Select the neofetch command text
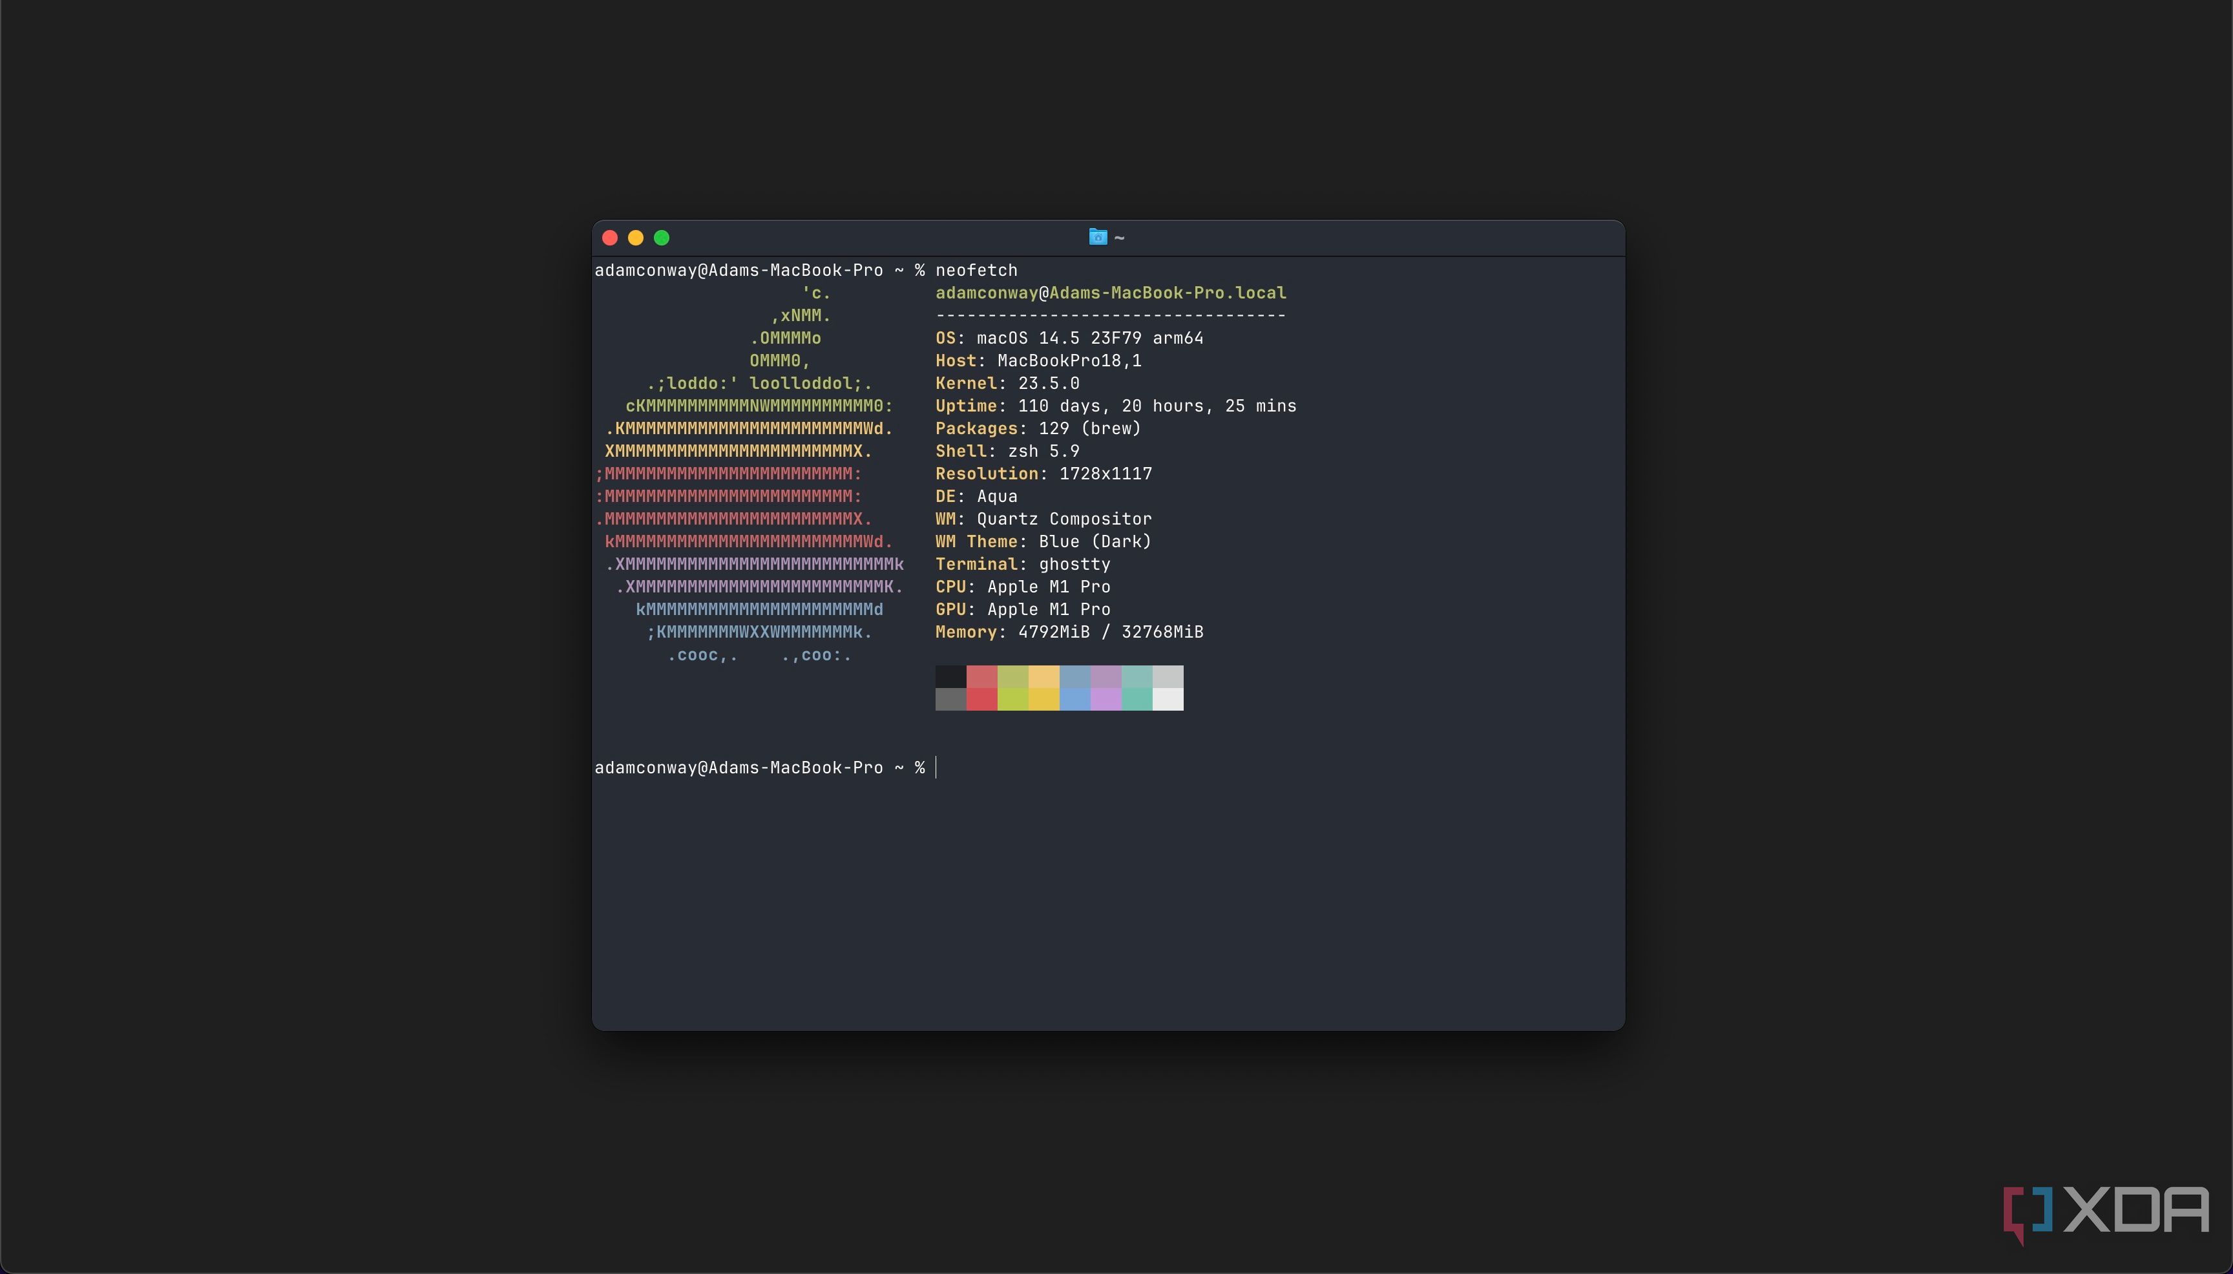The image size is (2233, 1274). click(975, 271)
